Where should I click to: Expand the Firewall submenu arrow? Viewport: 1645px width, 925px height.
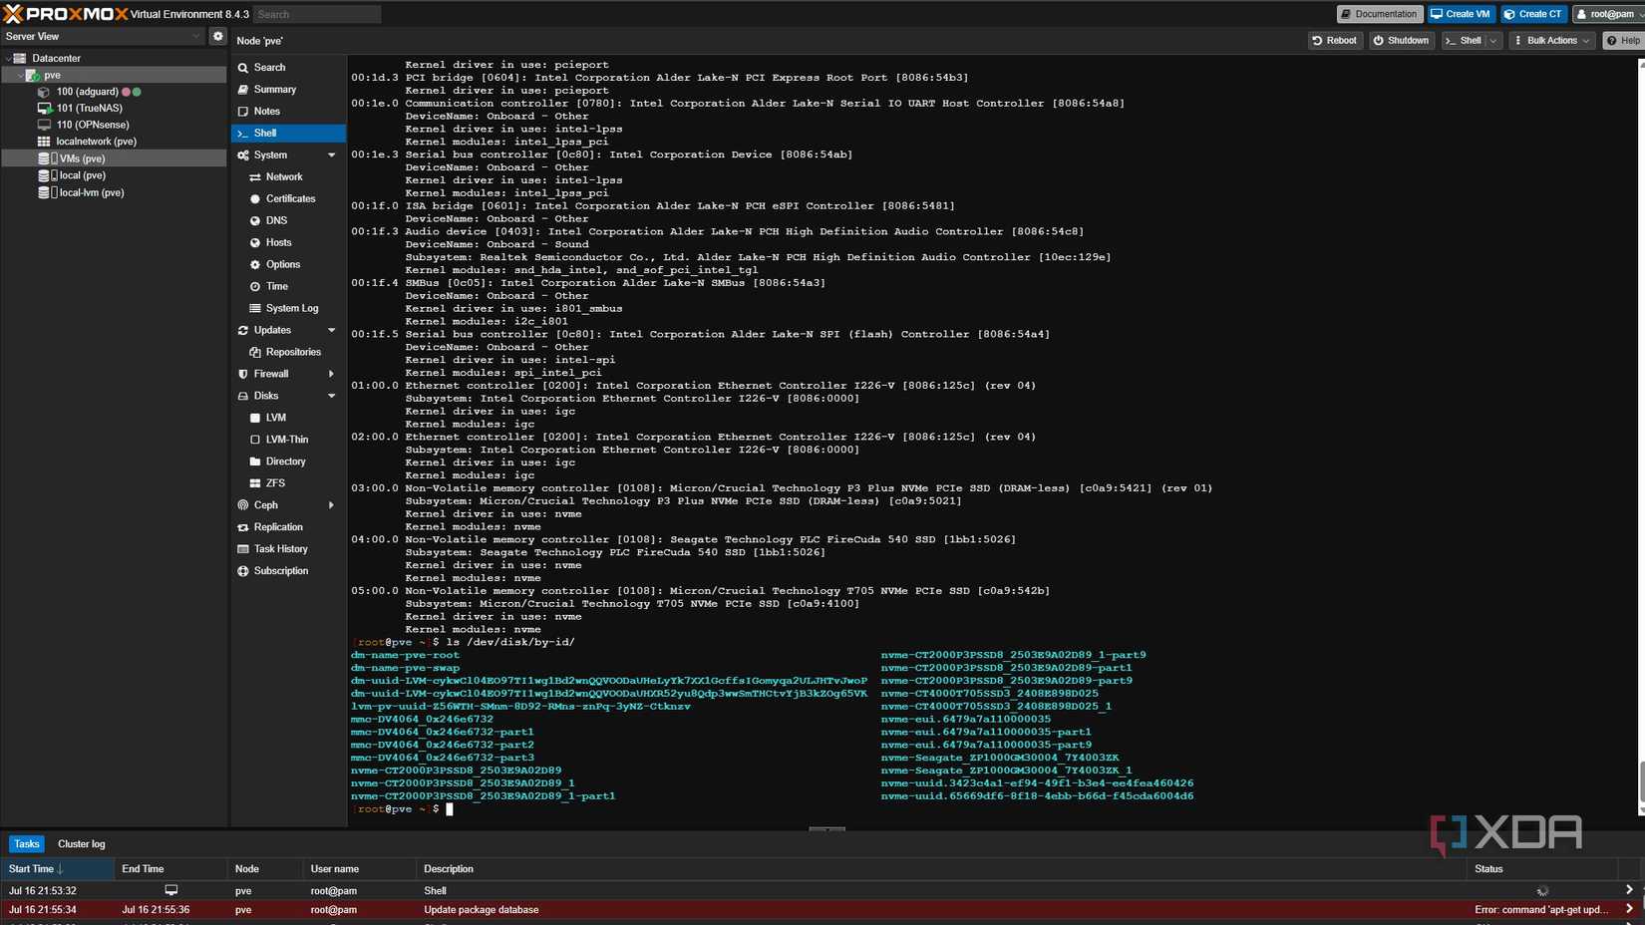tap(331, 375)
